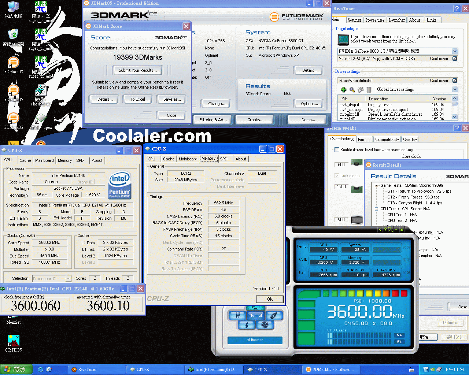
Task: Click Graphs button in 3DMark05
Action: click(255, 120)
